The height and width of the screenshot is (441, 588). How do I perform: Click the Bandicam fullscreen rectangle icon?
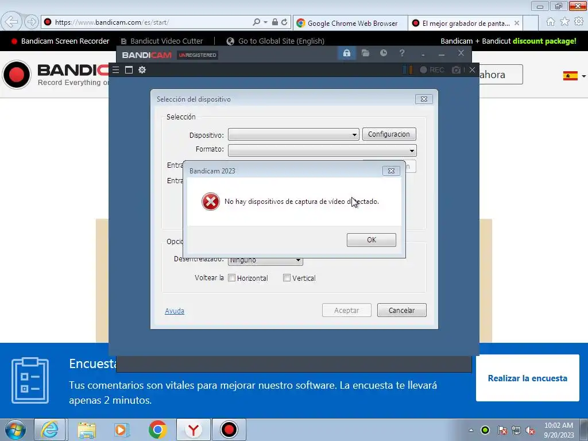tap(129, 69)
